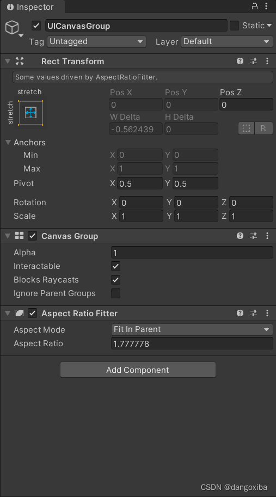Disable the Aspect Ratio Fitter checkbox
Screen dimensions: 276x497
(33, 313)
